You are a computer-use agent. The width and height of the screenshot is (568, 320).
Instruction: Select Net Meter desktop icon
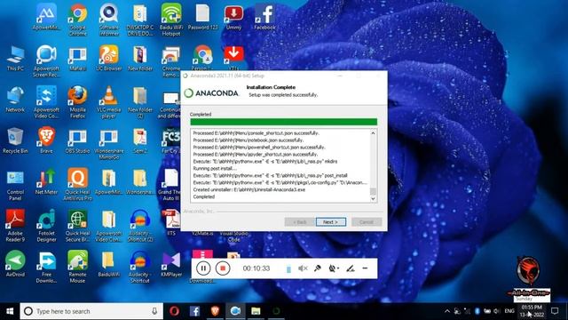pos(46,181)
